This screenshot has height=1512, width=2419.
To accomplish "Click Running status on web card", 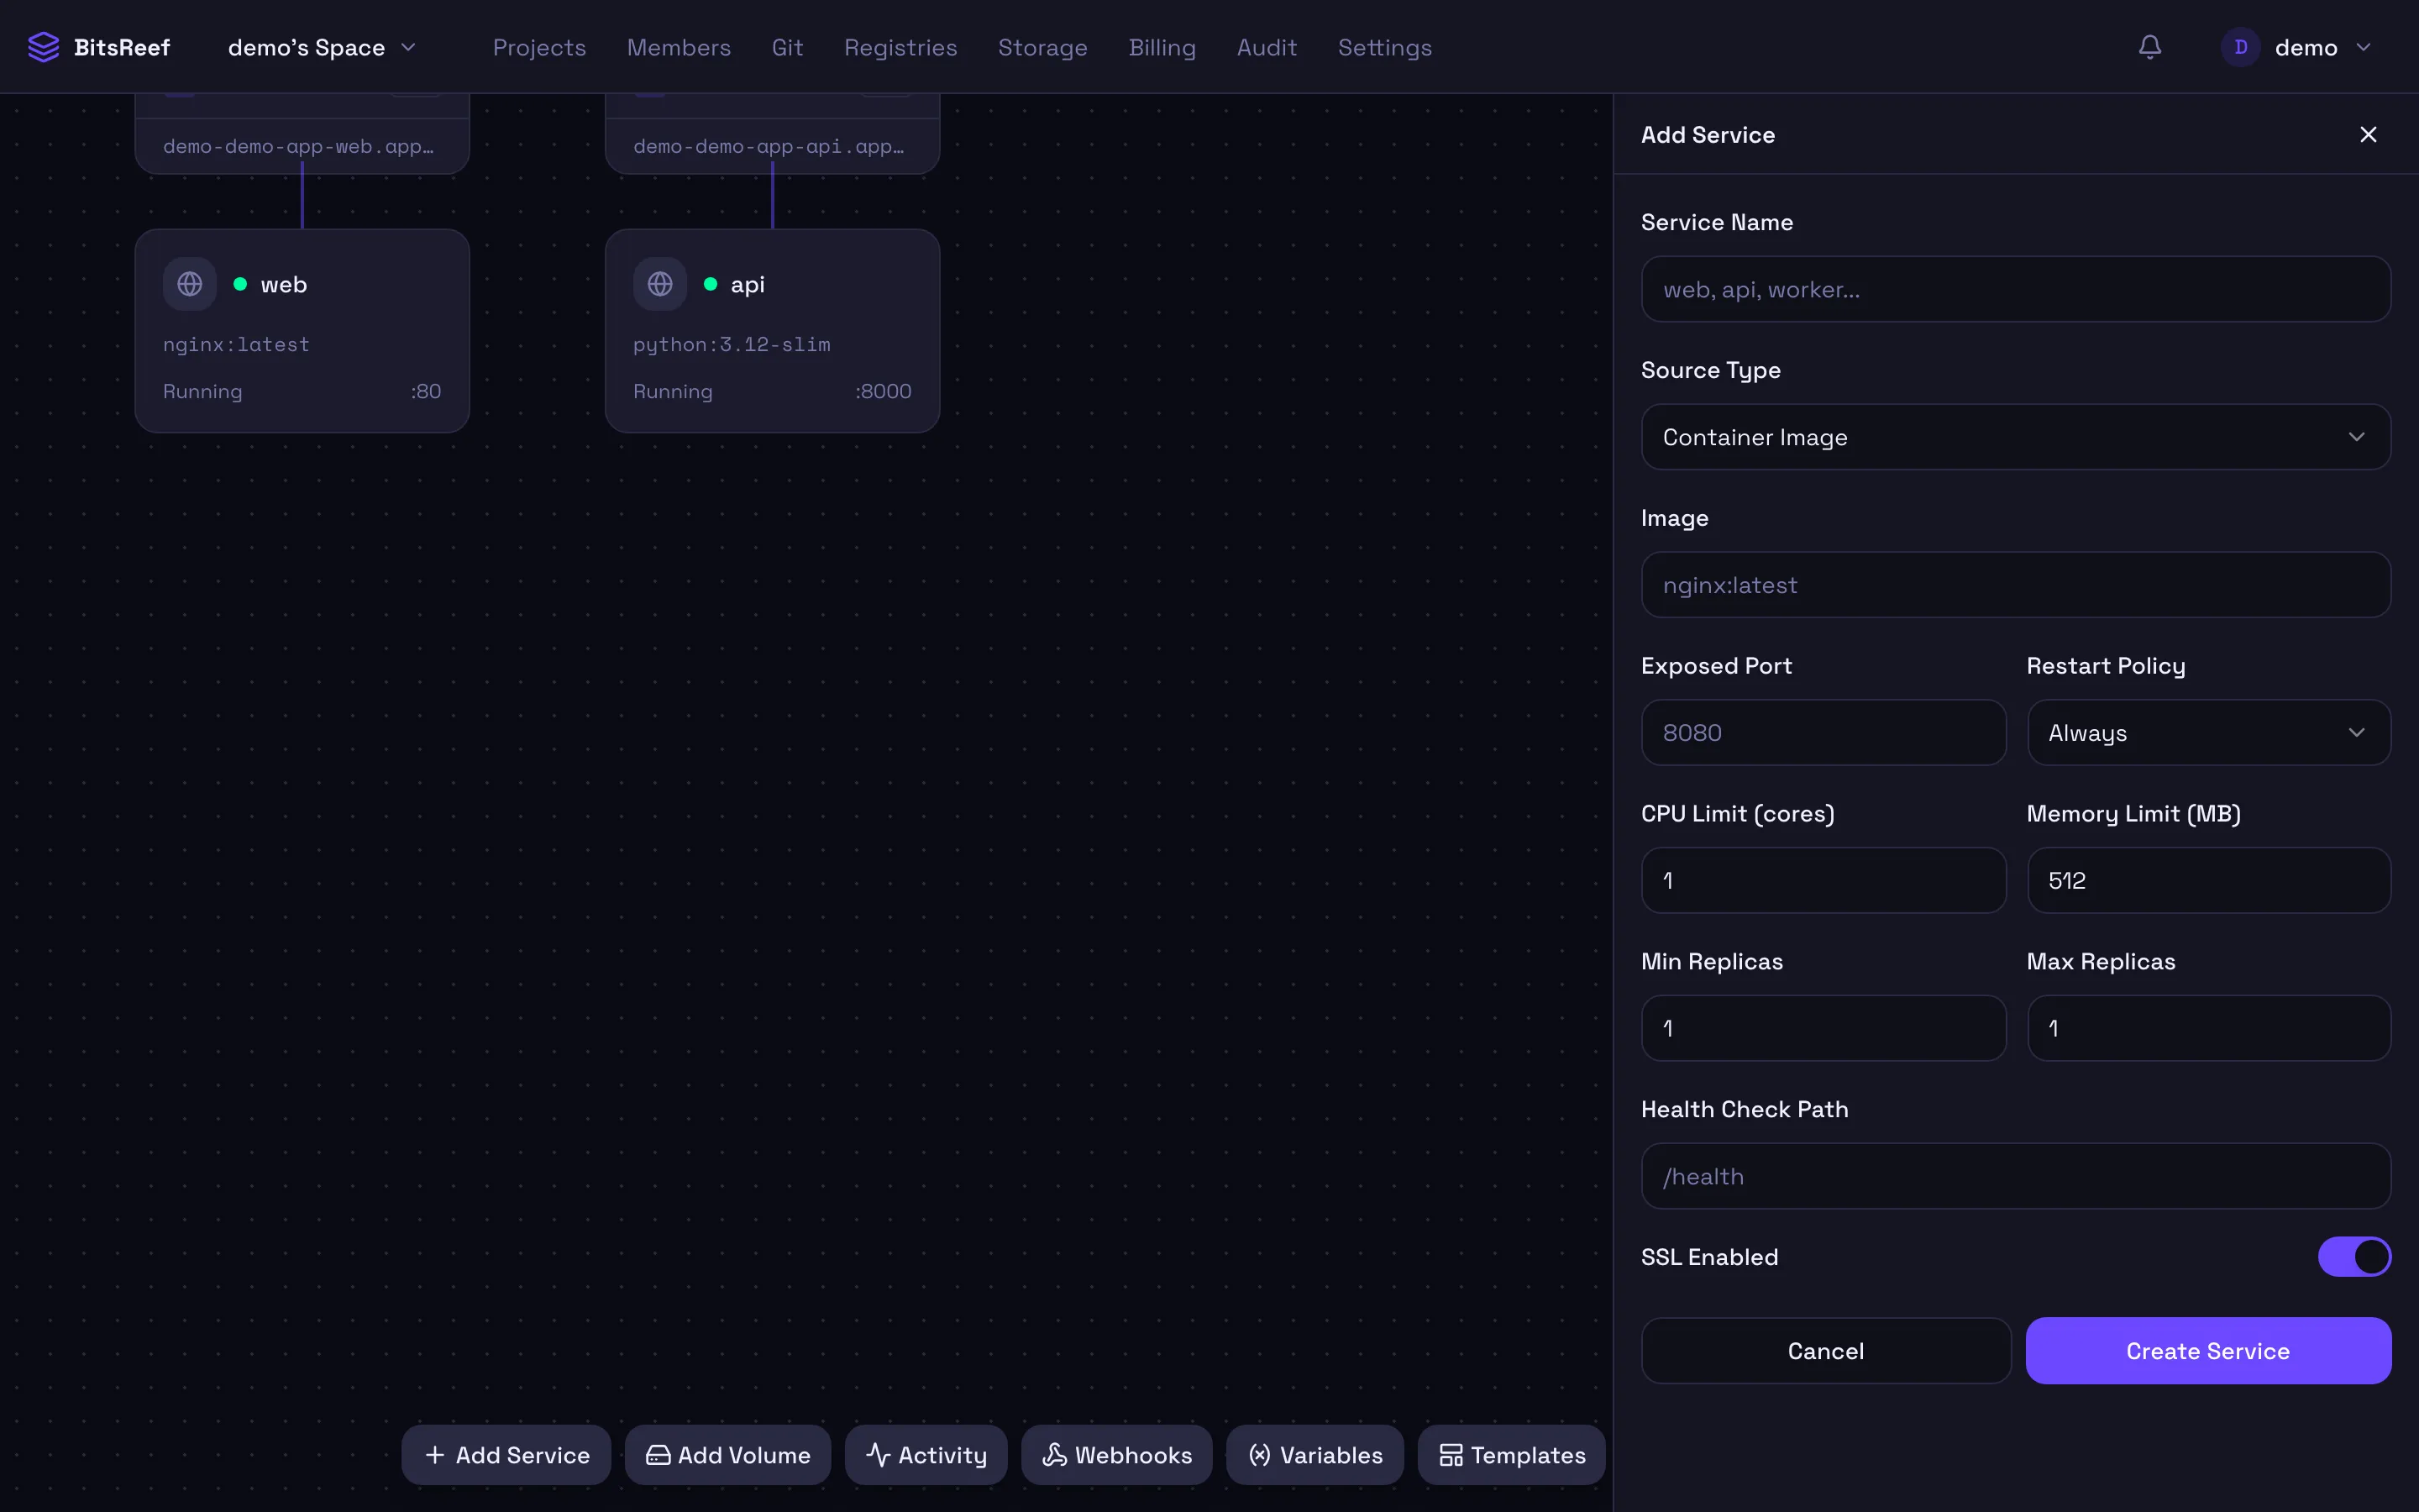I will (x=203, y=391).
